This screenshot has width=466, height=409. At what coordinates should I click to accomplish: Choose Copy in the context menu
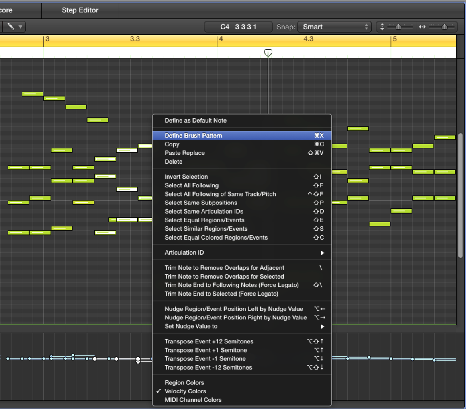(242, 144)
